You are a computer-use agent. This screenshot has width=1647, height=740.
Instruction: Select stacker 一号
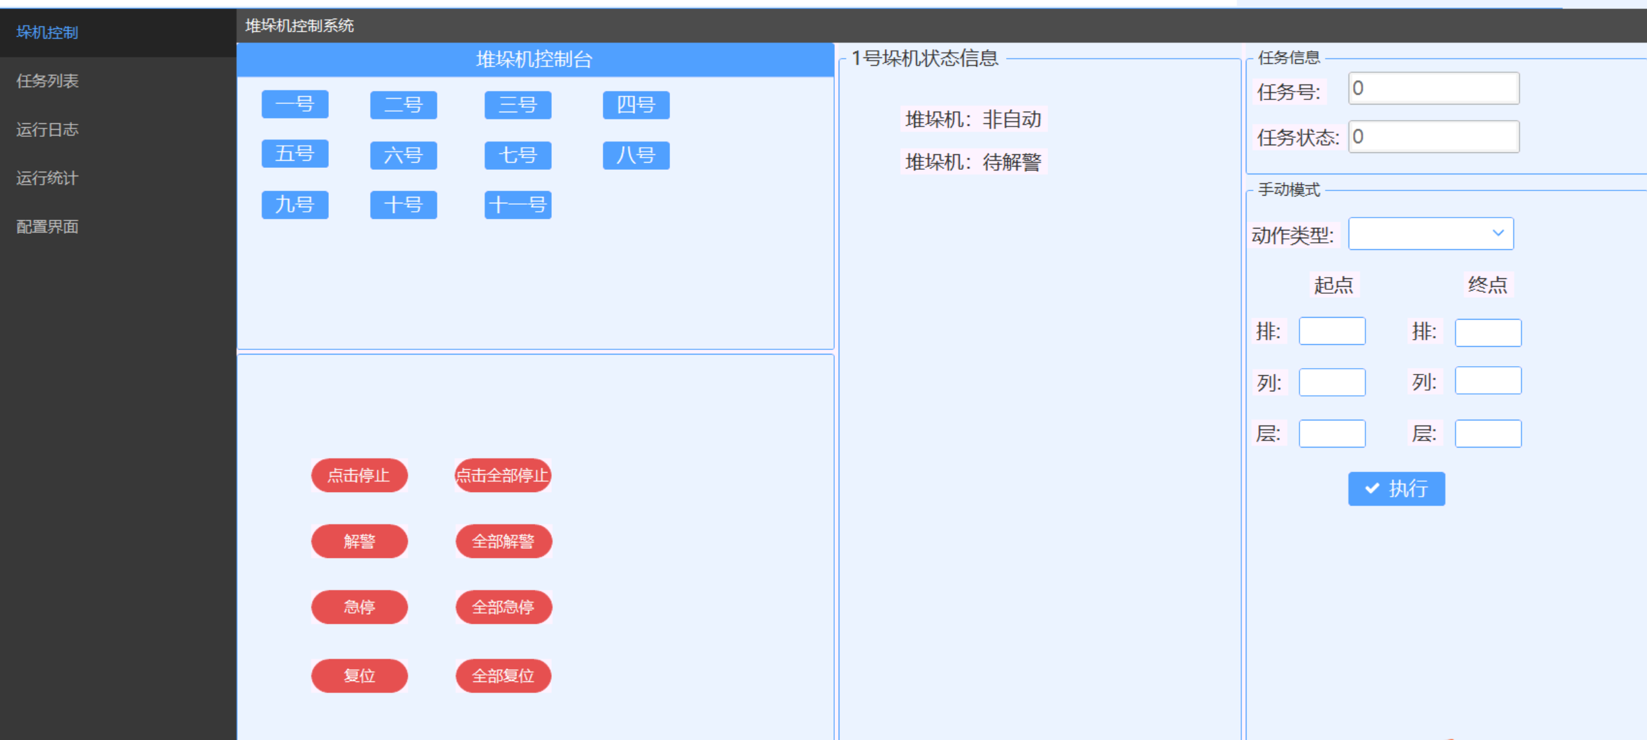point(295,105)
